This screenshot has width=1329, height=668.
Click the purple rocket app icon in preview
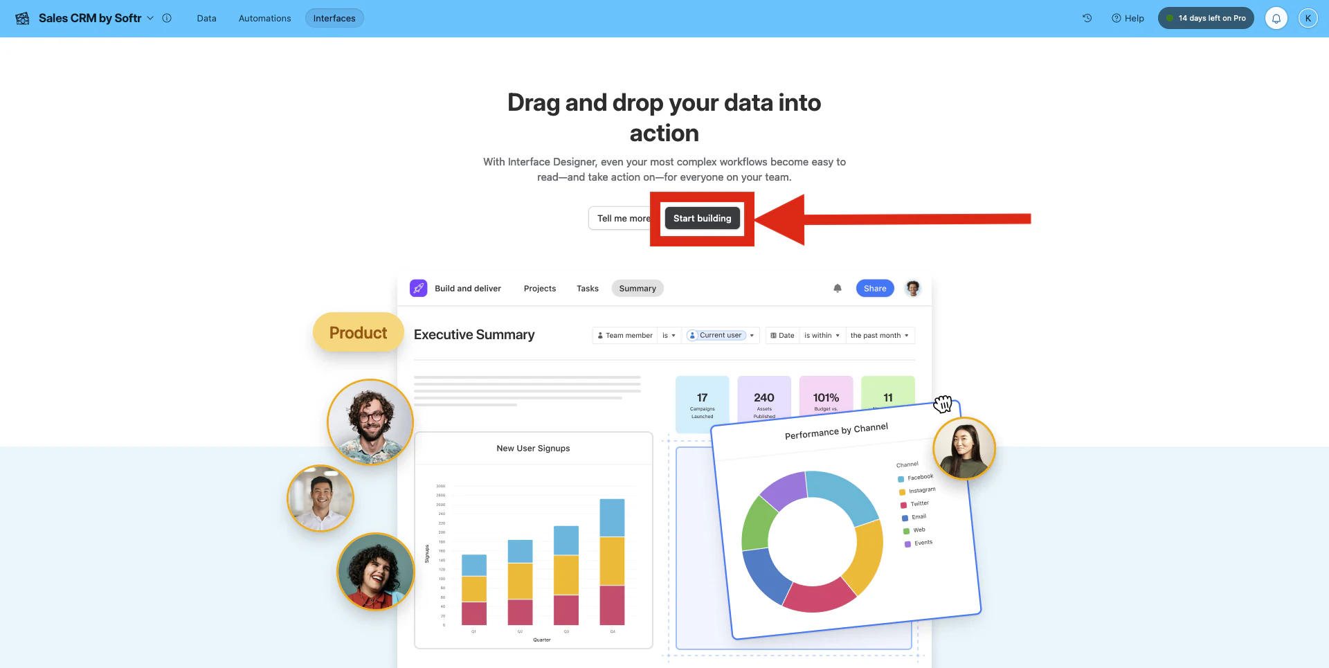(x=419, y=288)
